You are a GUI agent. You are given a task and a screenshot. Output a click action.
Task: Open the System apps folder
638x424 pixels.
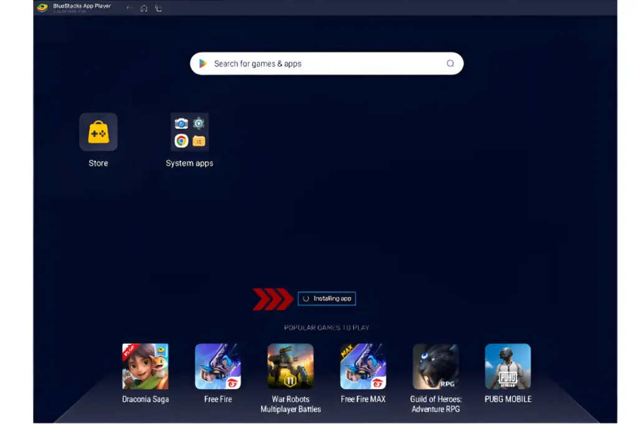coord(189,132)
